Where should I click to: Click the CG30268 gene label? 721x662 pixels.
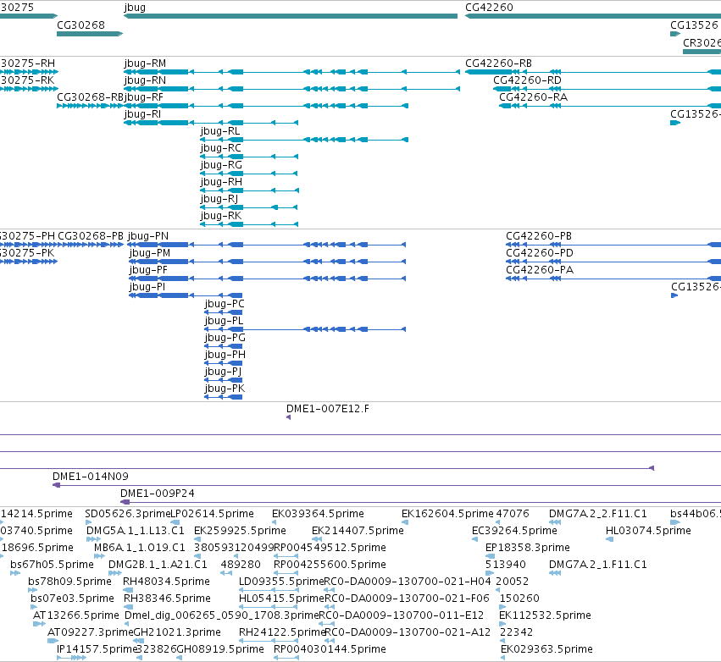[x=81, y=25]
